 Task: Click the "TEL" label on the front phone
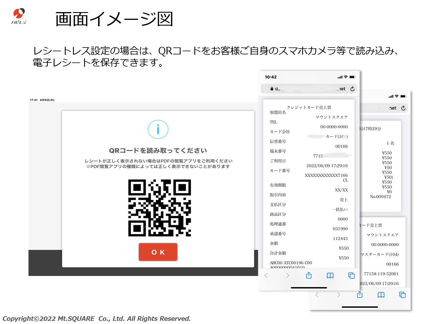click(x=273, y=122)
